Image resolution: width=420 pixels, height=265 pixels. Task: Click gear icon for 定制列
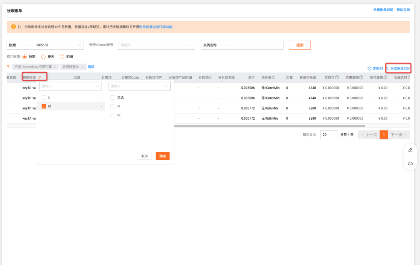click(369, 68)
